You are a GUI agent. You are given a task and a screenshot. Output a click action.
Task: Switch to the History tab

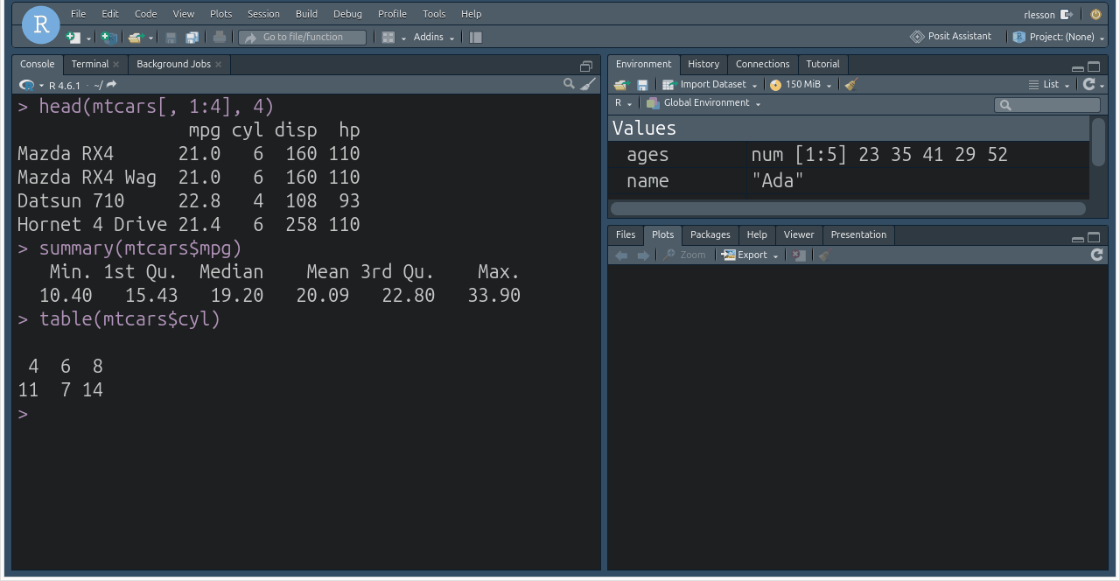point(703,64)
